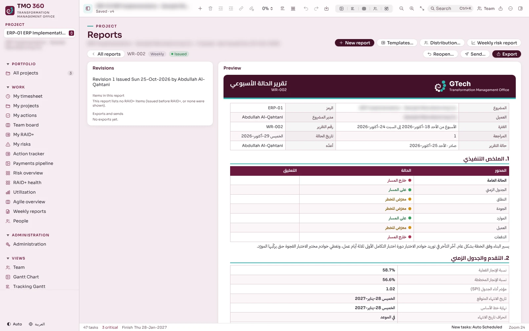This screenshot has width=529, height=331.
Task: Click the plus add-task toolbar icon
Action: 200,9
